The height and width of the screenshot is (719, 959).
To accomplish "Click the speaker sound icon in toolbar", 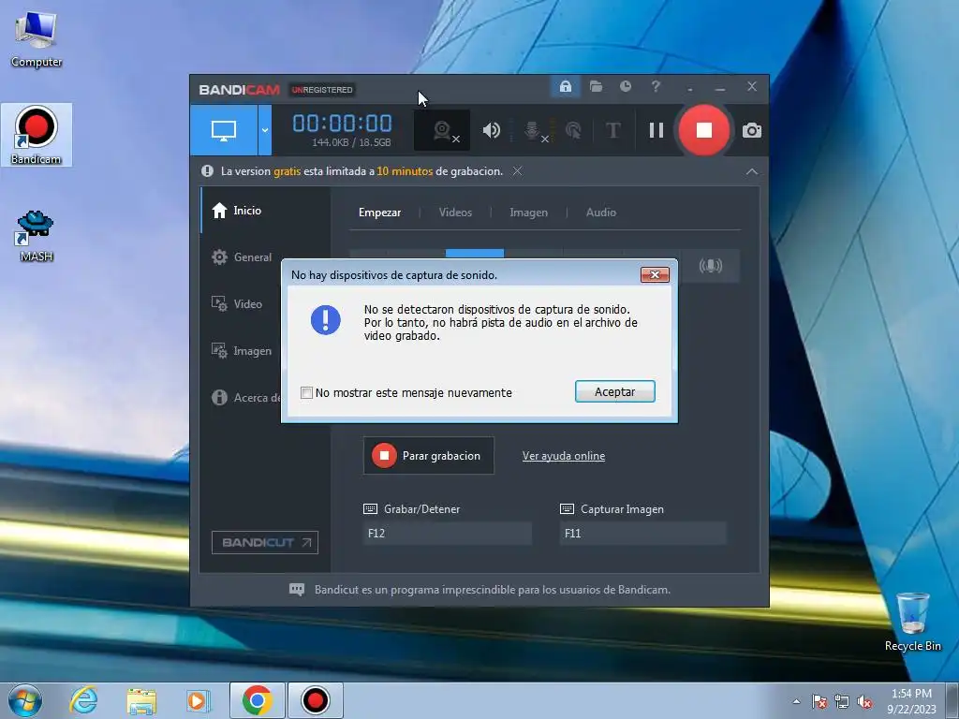I will pos(491,130).
